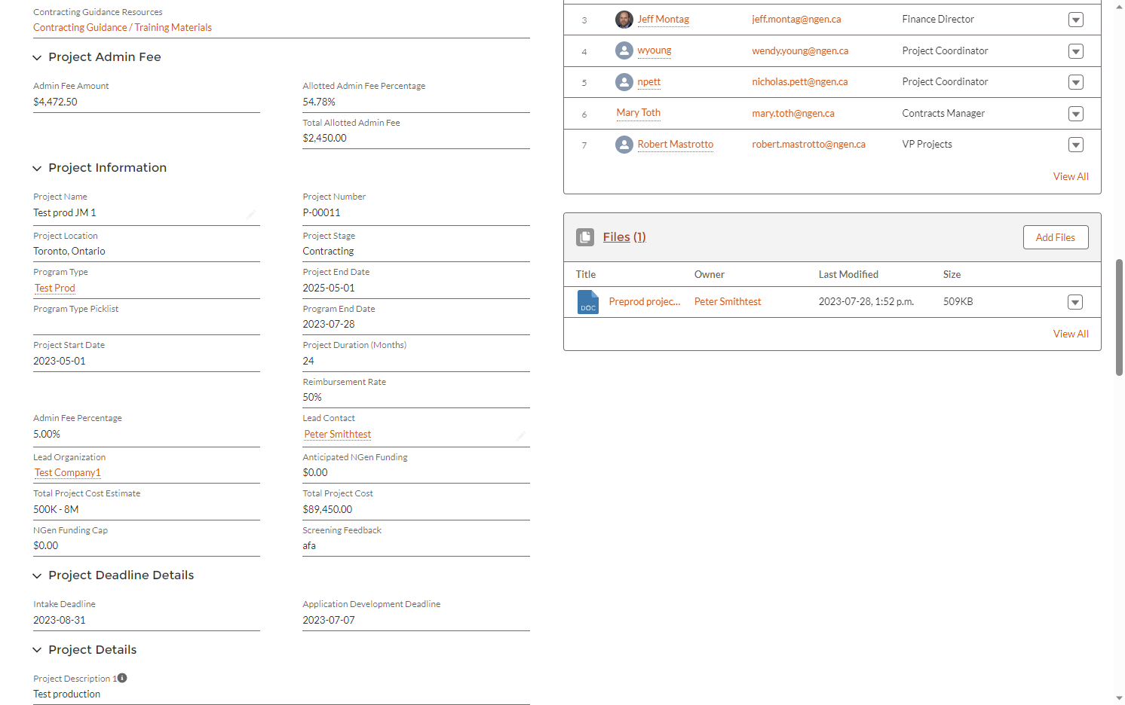The image size is (1125, 705).
Task: Open row actions menu for Mary Toth
Action: tap(1076, 114)
